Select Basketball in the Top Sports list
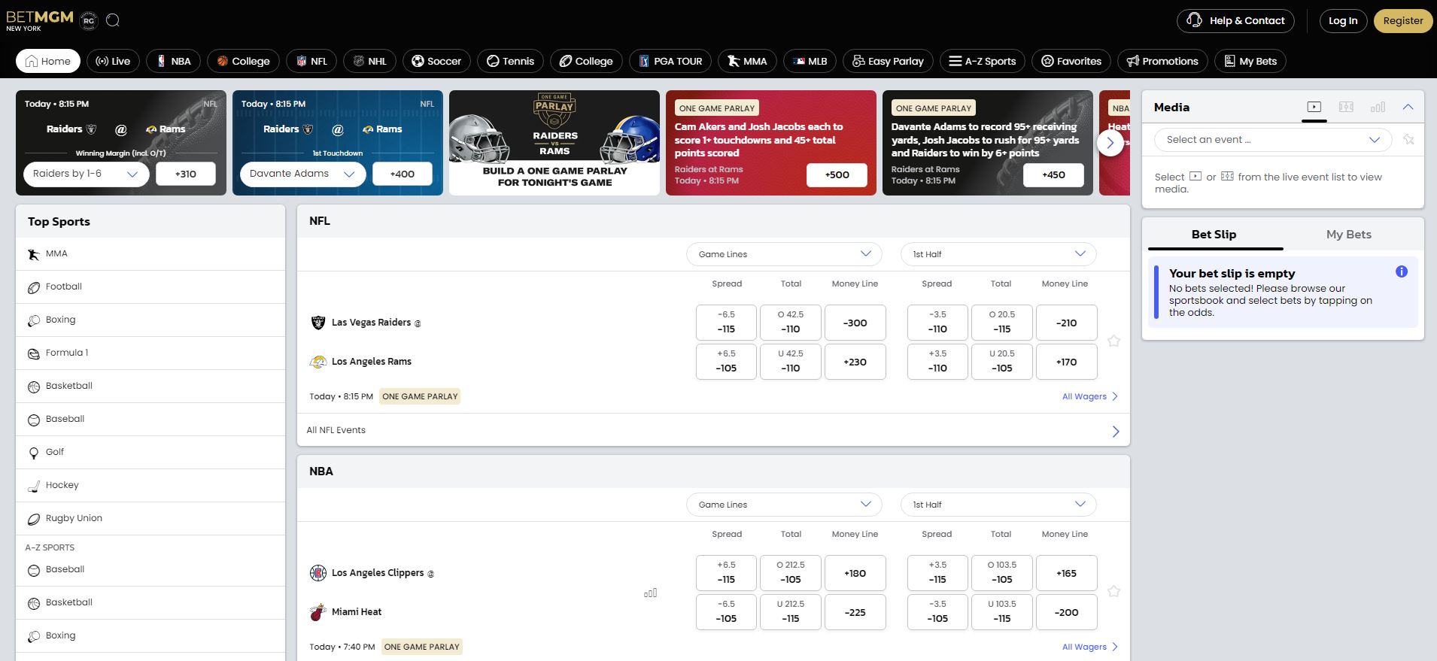The image size is (1437, 661). point(150,386)
